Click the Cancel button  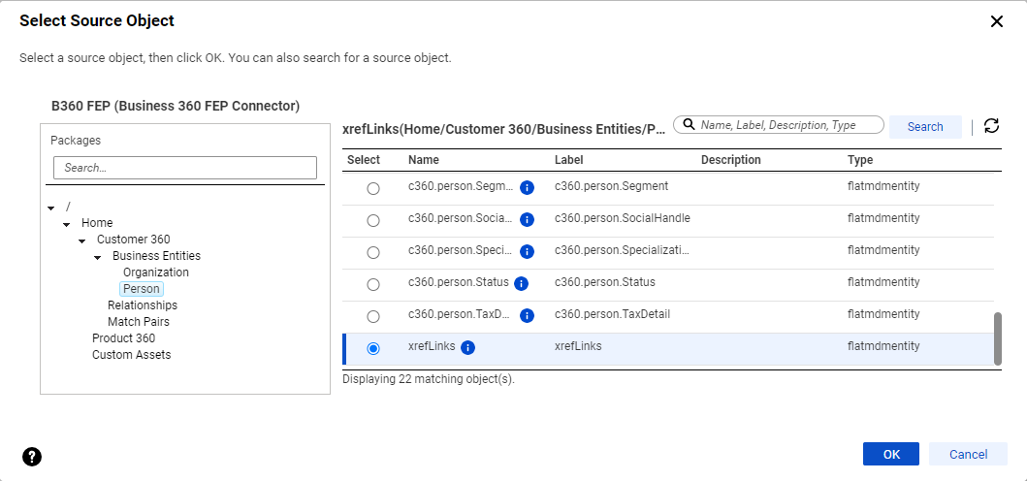[x=968, y=454]
